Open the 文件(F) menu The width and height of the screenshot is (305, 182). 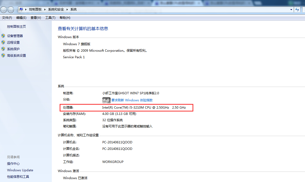[x=7, y=18]
